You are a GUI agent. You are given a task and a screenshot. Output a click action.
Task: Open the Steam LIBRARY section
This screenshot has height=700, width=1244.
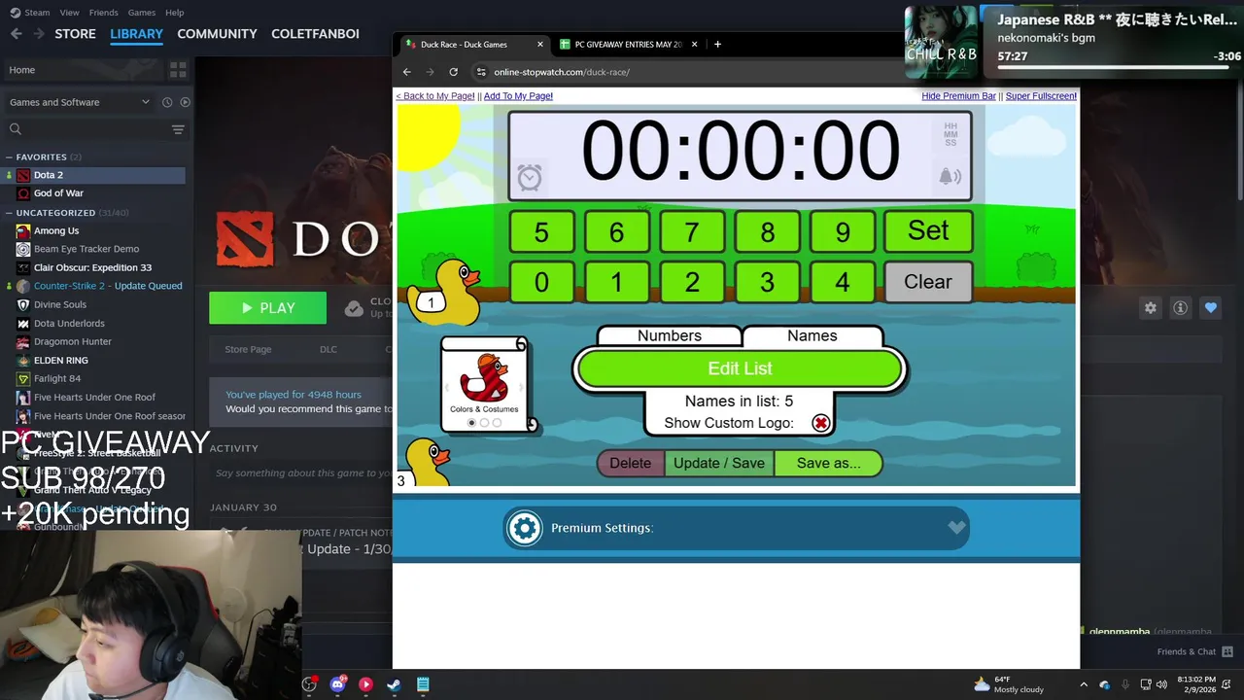[136, 33]
